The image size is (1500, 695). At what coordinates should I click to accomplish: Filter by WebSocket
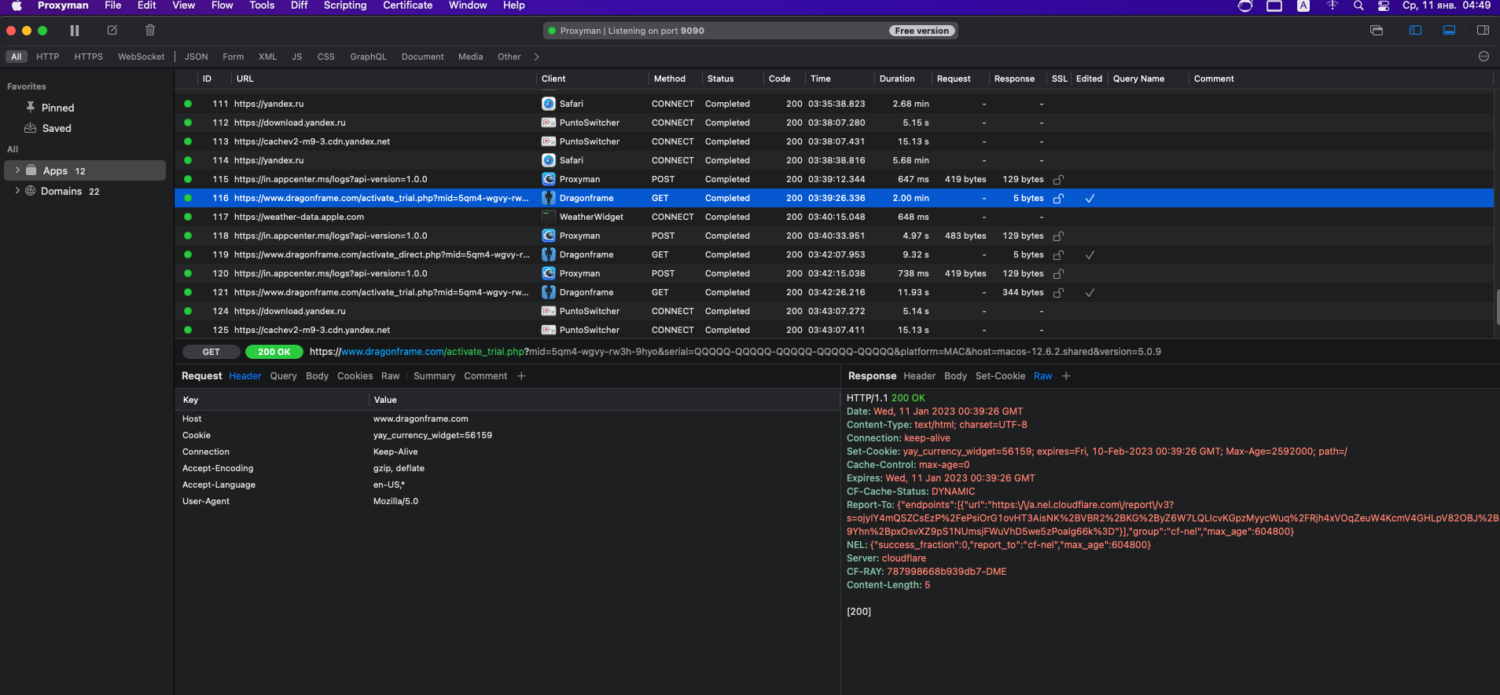click(142, 57)
